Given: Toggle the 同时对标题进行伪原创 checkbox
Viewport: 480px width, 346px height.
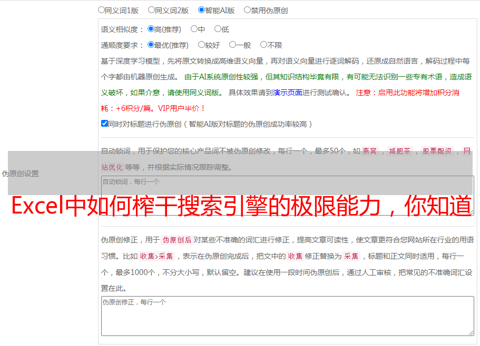Looking at the screenshot, I should tap(104, 124).
